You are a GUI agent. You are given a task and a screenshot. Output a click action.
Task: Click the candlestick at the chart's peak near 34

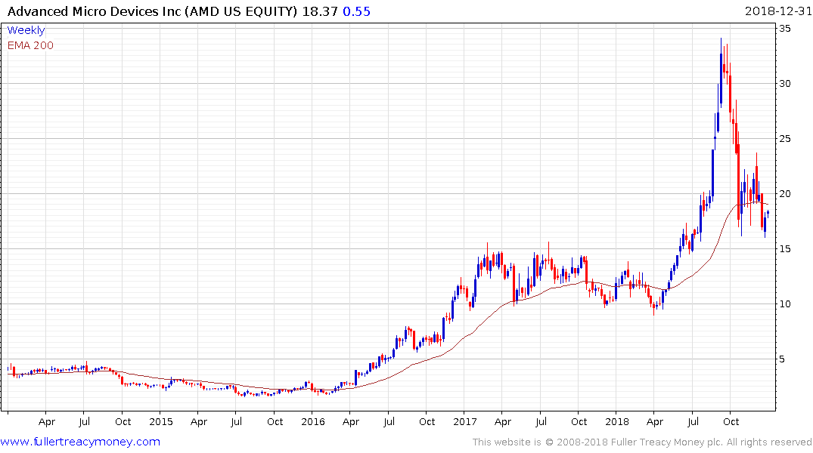(x=721, y=72)
